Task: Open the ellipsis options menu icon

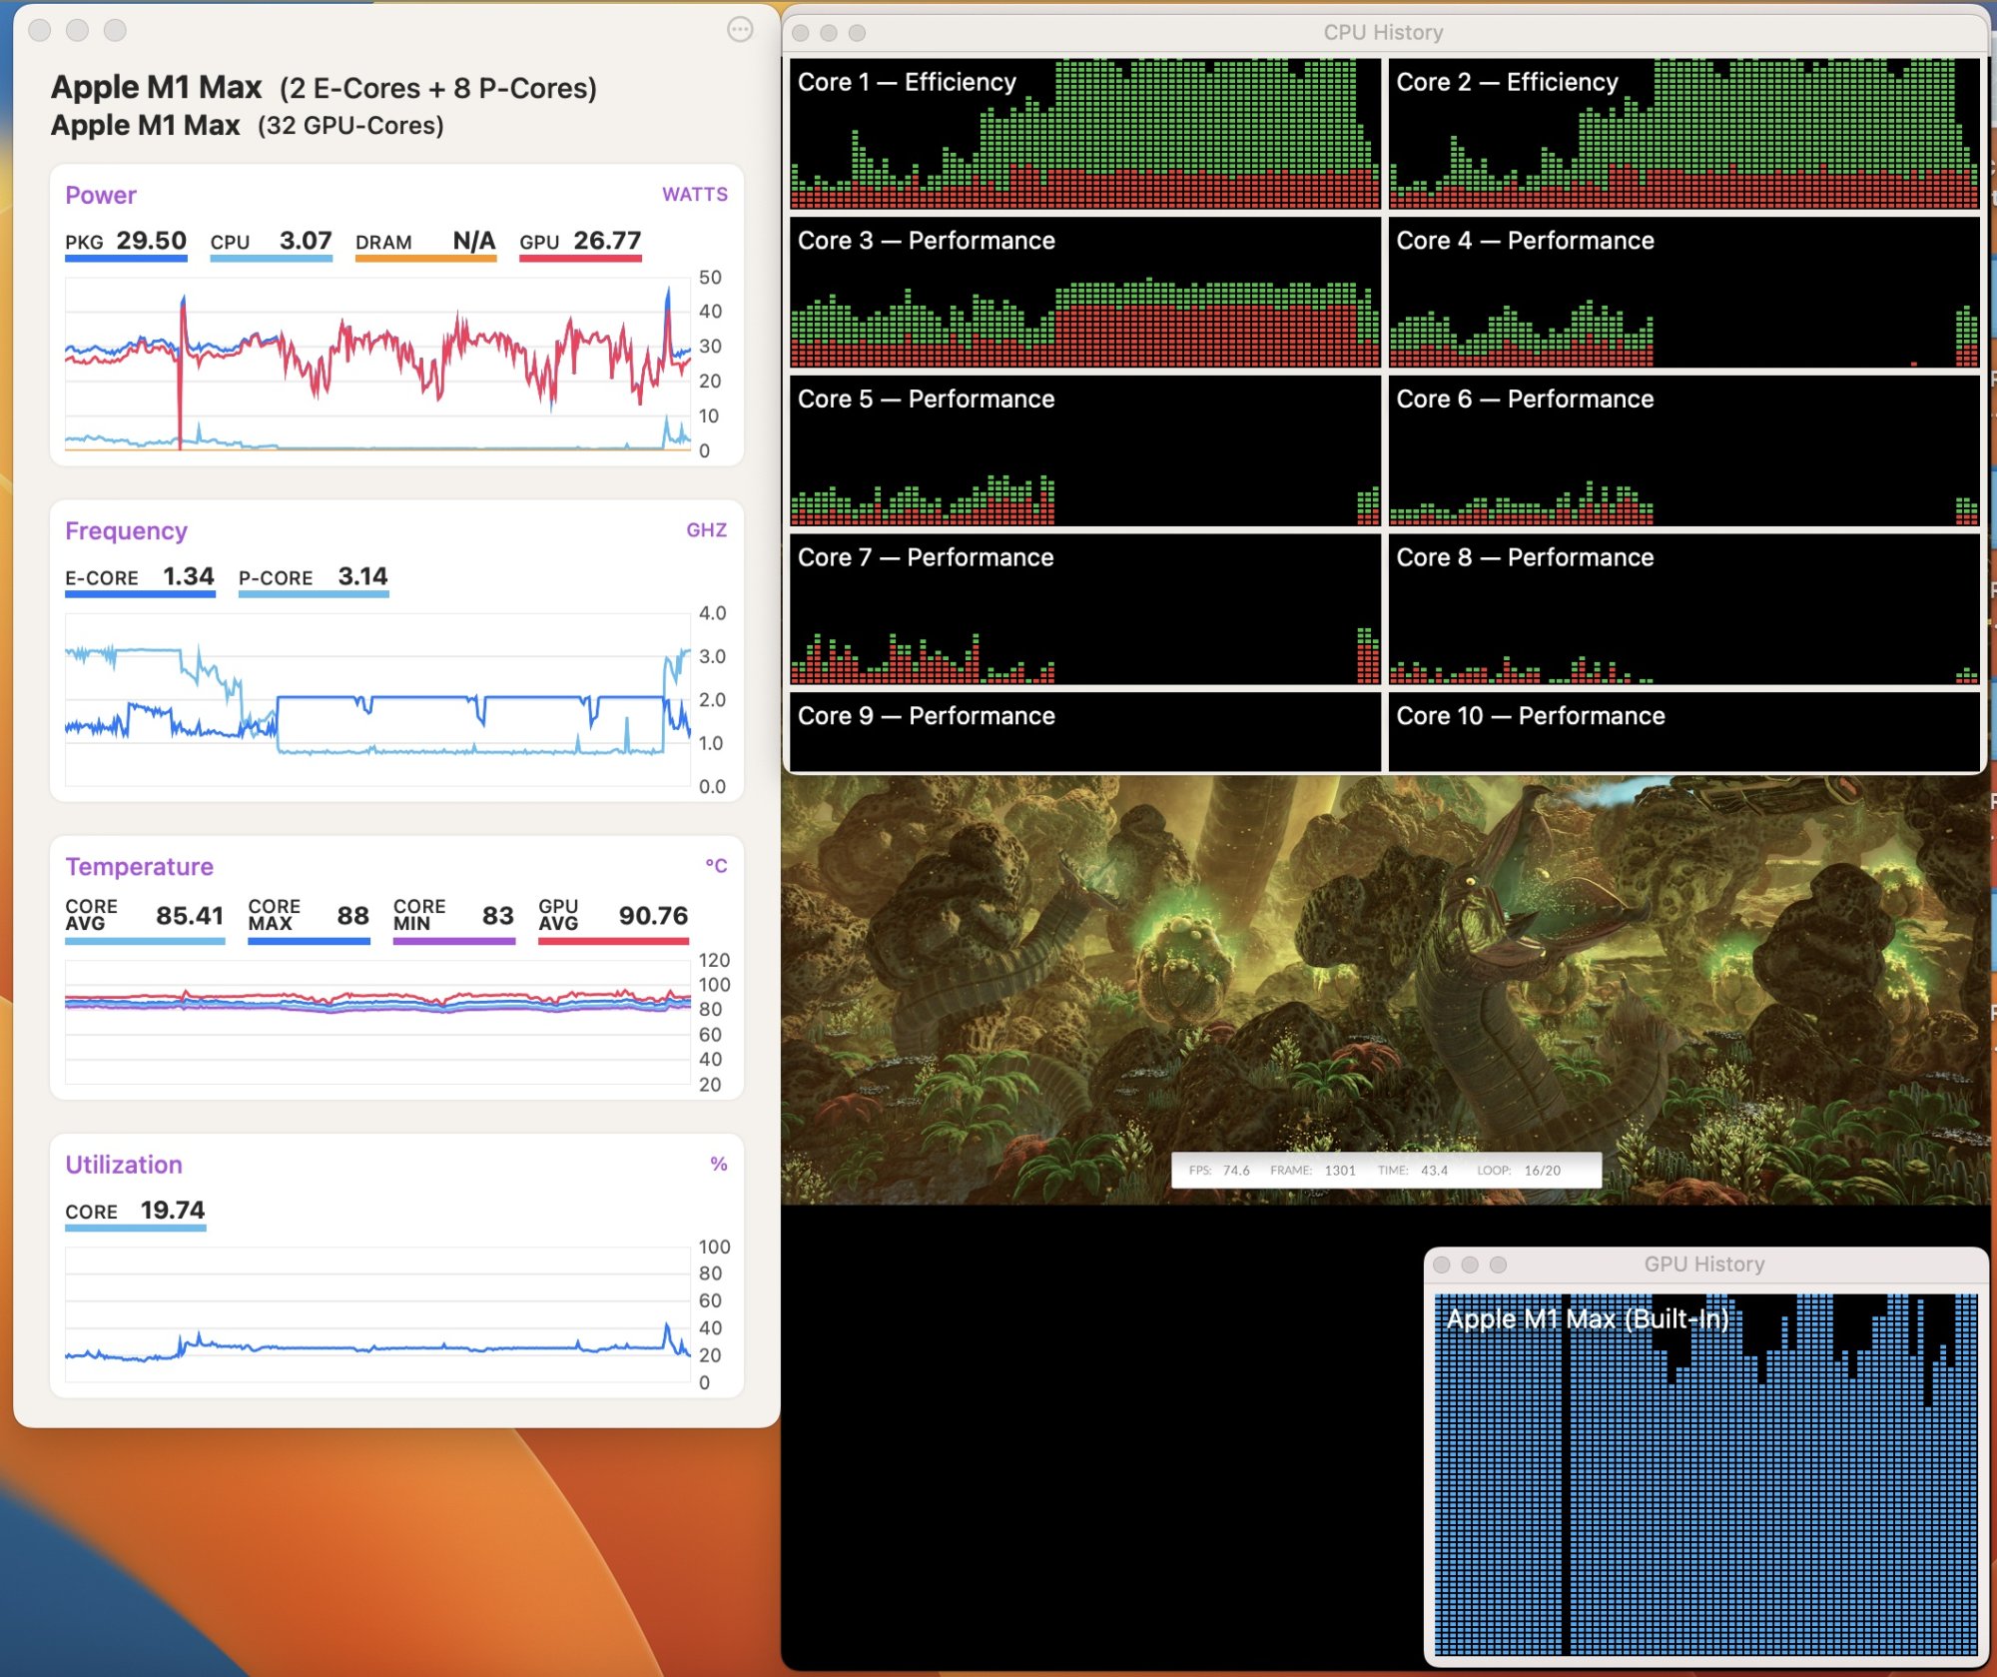Action: pyautogui.click(x=740, y=30)
